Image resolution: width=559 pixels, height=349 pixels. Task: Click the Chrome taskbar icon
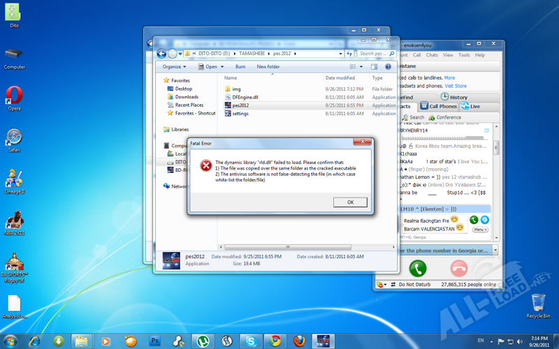point(275,341)
